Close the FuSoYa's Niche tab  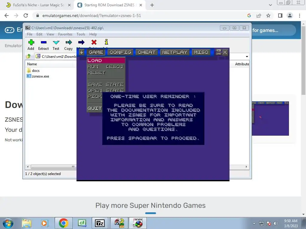coord(69,5)
